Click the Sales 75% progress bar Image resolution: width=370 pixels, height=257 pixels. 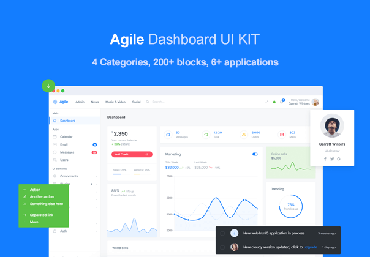coord(121,174)
